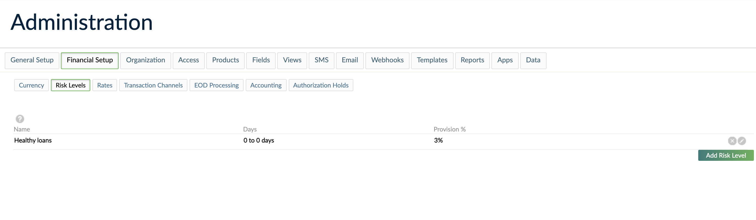Click the Add Risk Level button
Image resolution: width=756 pixels, height=220 pixels.
726,156
